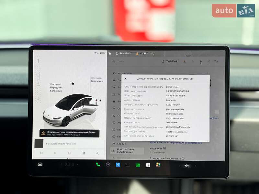The width and height of the screenshot is (259, 194).
Task: Toggle charge port with lightning bolt icon
Action: 100,100
